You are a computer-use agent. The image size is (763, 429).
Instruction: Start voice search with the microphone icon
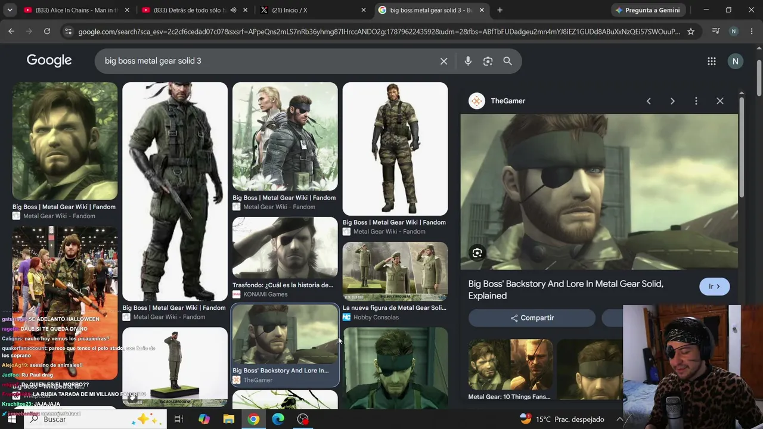(468, 61)
